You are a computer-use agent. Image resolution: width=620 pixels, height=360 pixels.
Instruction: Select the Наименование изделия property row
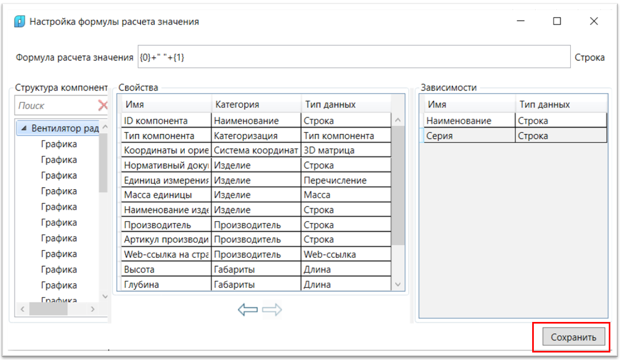(x=256, y=210)
